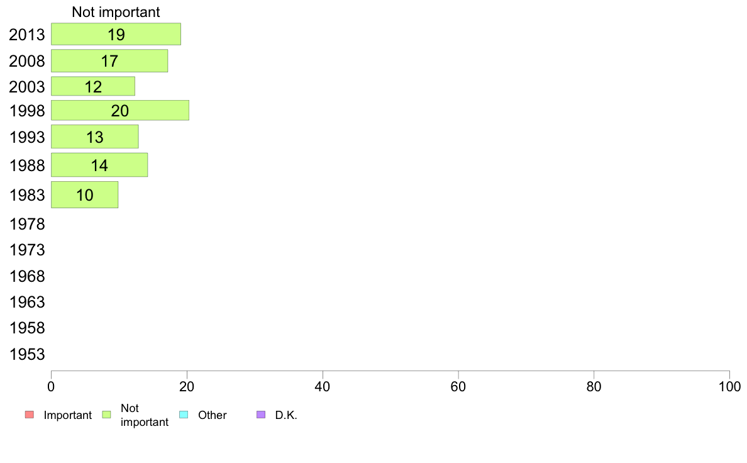Image resolution: width=747 pixels, height=463 pixels.
Task: Select the 2013 bar showing 19
Action: [x=116, y=35]
